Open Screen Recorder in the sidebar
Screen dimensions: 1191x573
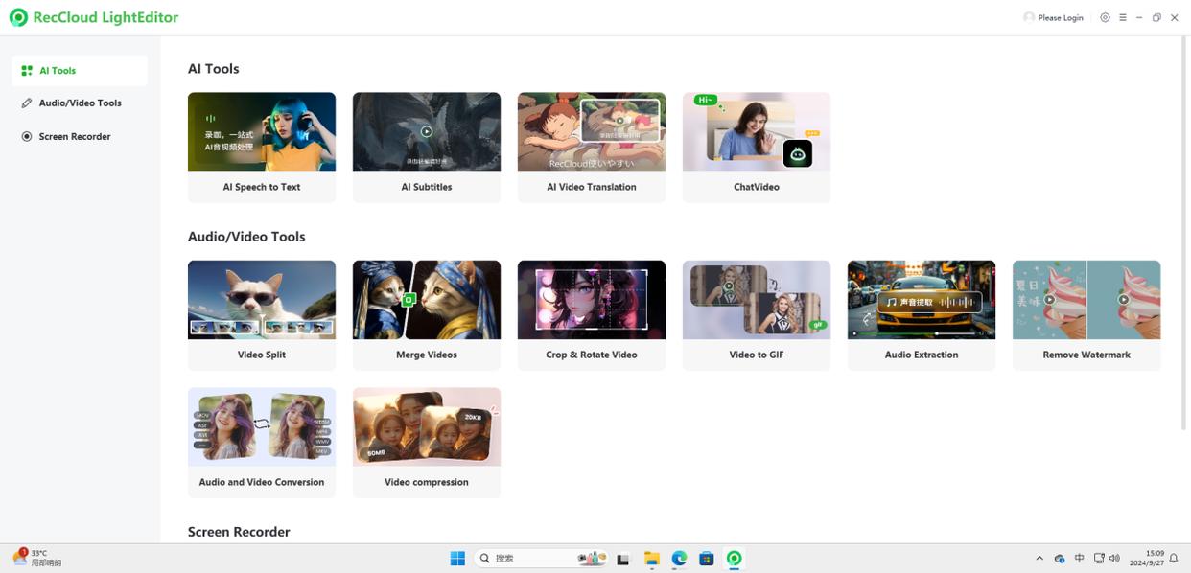click(74, 136)
